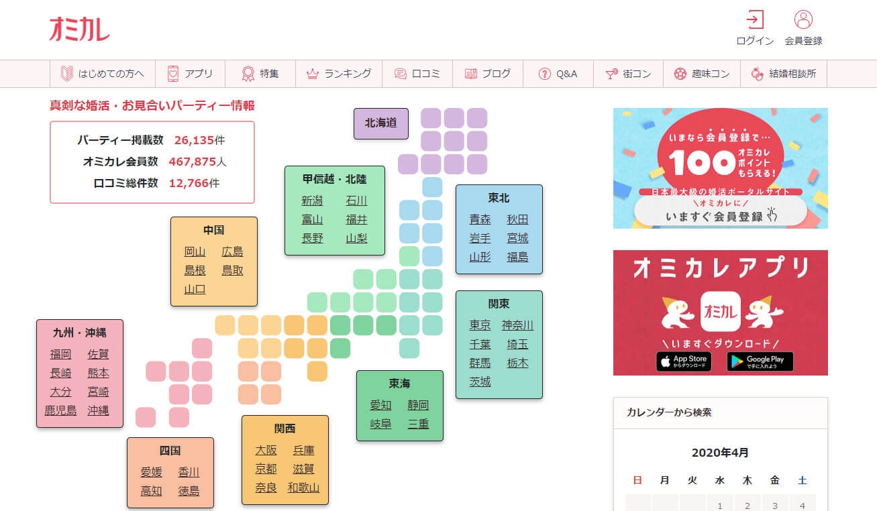The width and height of the screenshot is (877, 511).
Task: Click the cocktail glass machikon icon
Action: (x=611, y=74)
